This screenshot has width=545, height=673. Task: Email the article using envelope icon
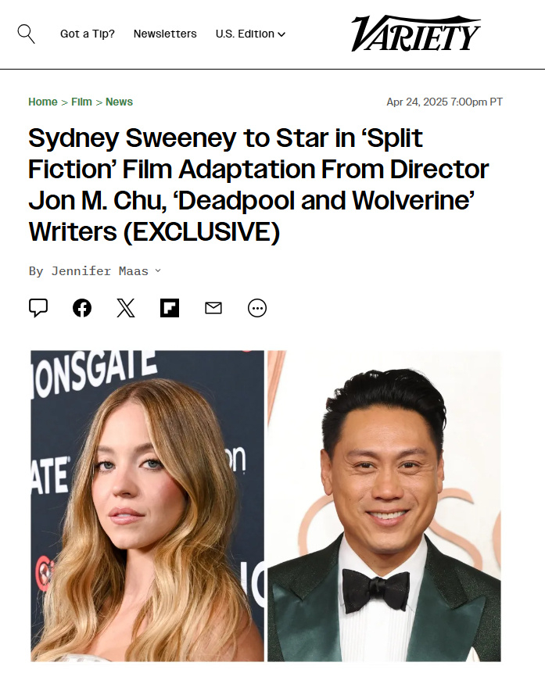[x=213, y=308]
